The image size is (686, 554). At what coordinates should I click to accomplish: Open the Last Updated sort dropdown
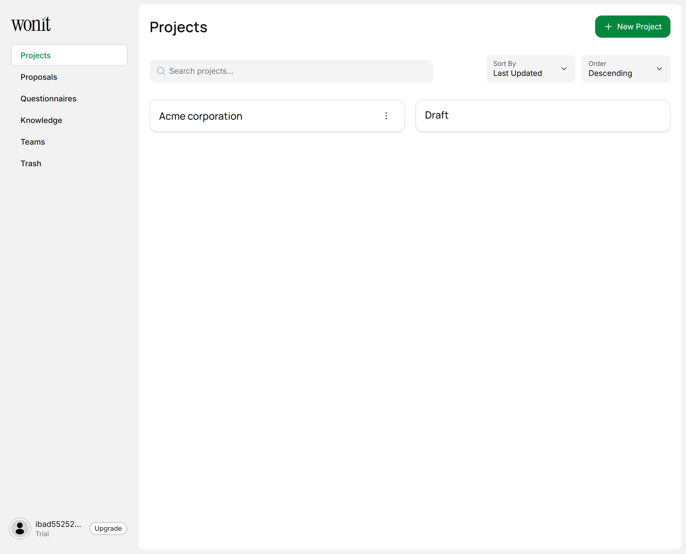[524, 69]
